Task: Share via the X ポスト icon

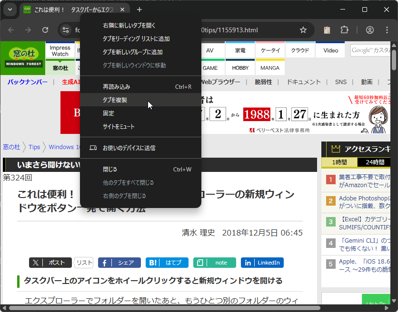Action: tap(50, 262)
